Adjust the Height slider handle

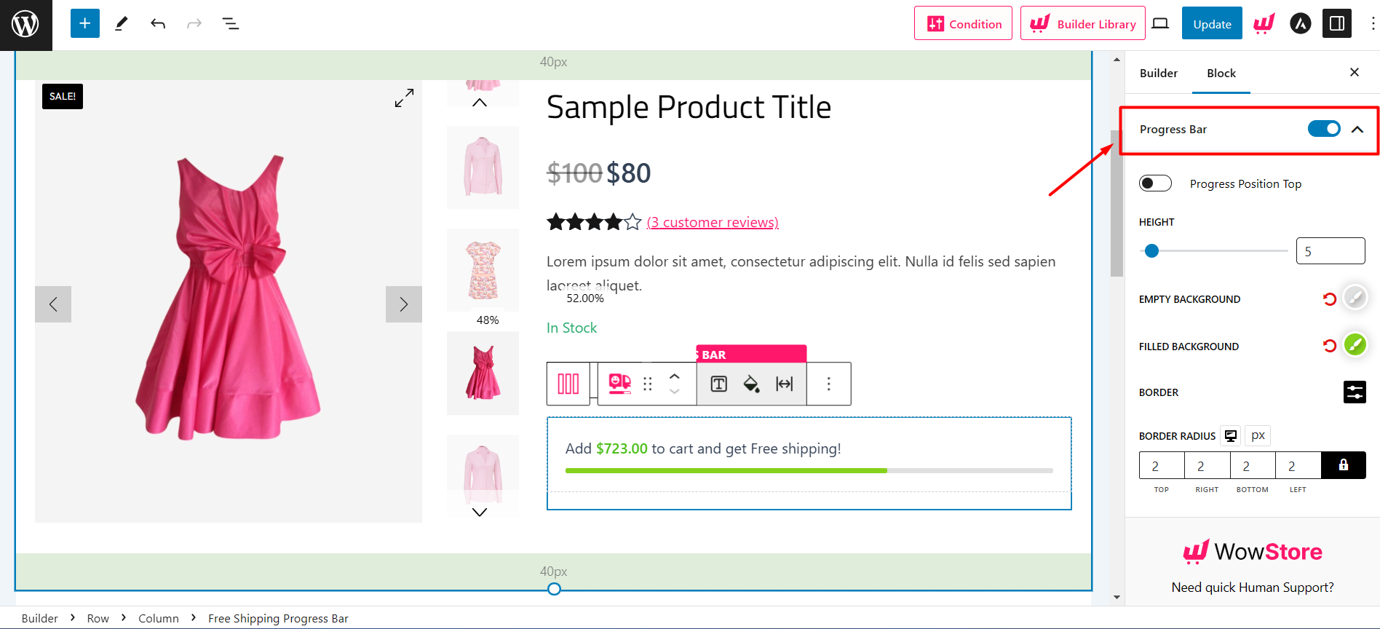[x=1151, y=251]
